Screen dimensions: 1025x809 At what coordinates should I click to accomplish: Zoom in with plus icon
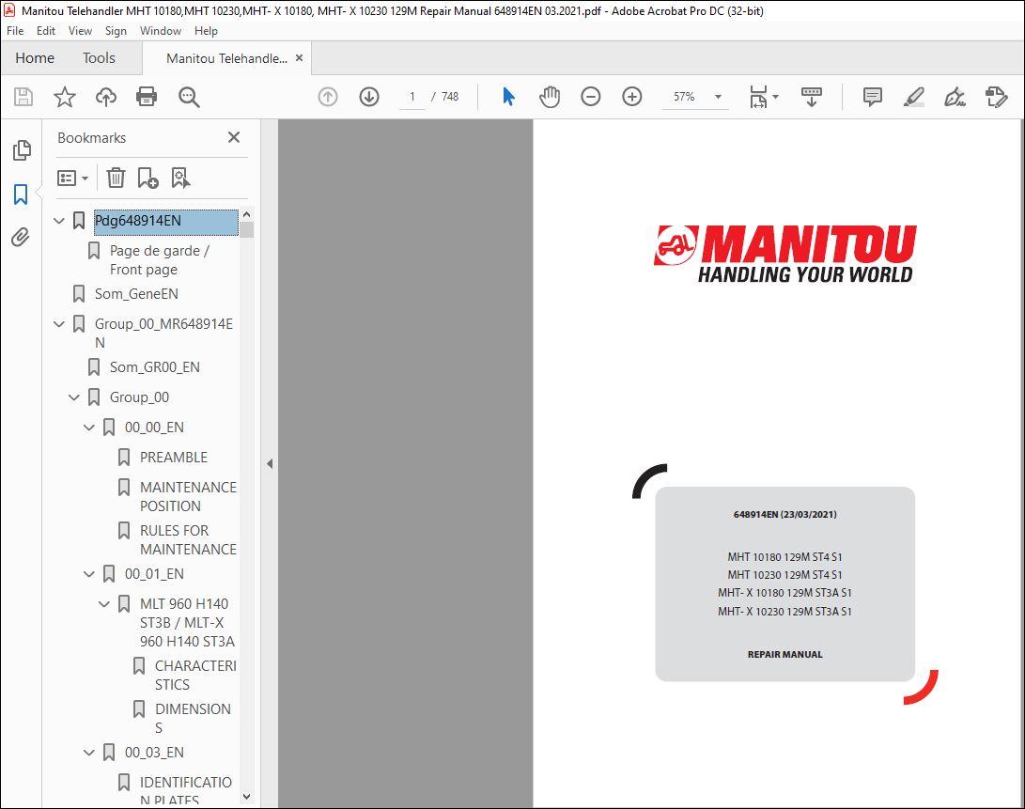[x=631, y=97]
